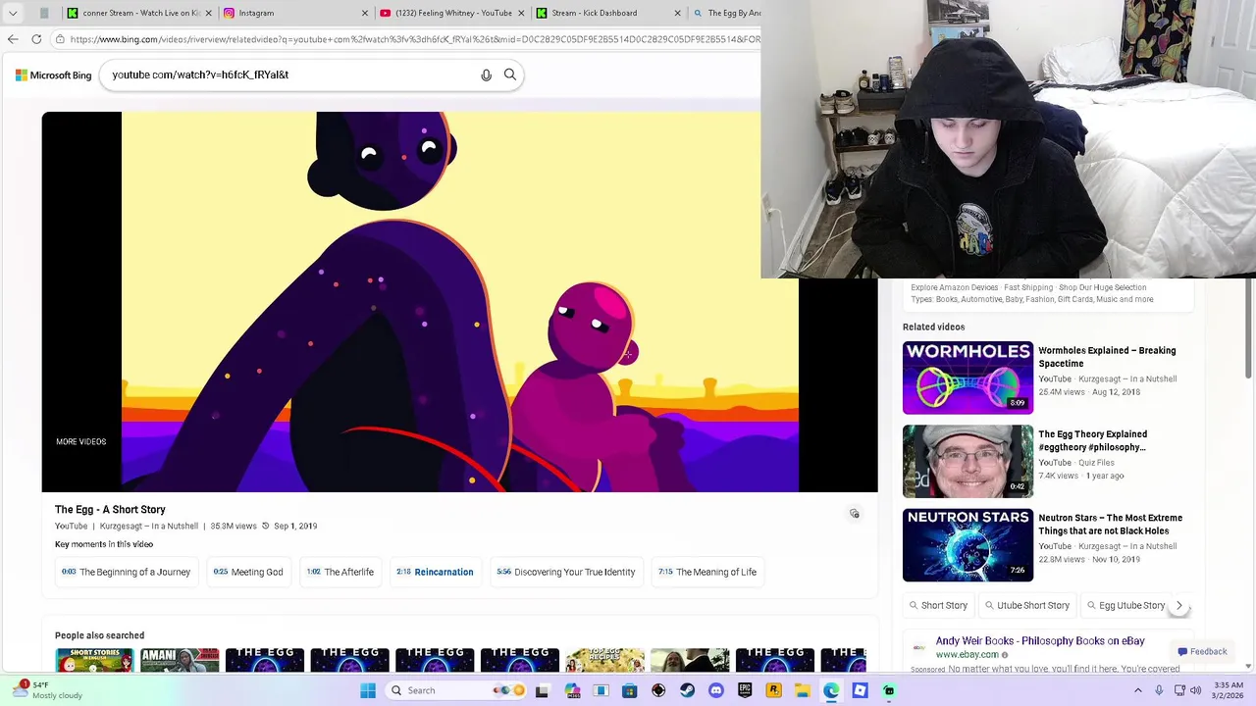Show more suggestion chips with right arrow
This screenshot has width=1256, height=706.
click(1179, 605)
